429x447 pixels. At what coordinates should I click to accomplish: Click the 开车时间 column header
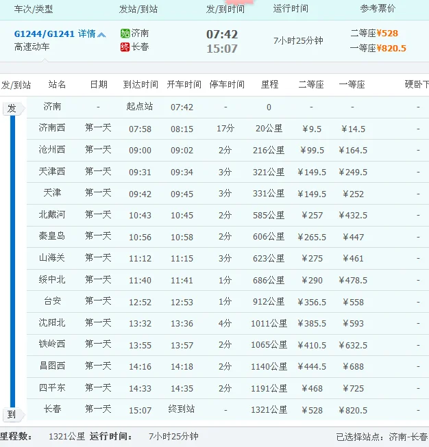(184, 84)
